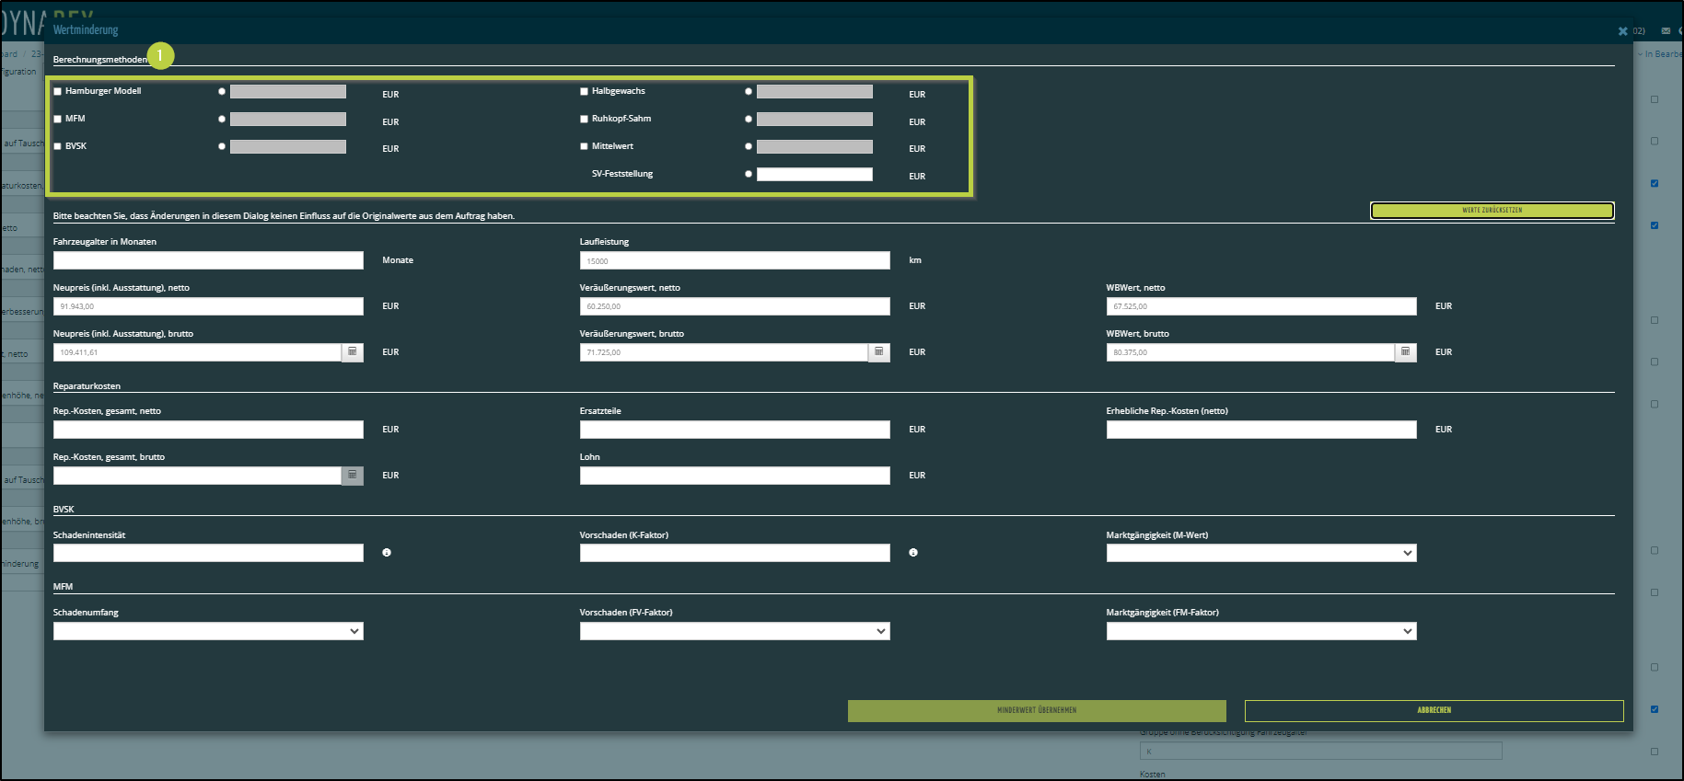Image resolution: width=1684 pixels, height=781 pixels.
Task: Check the Ruhkopf-Sahm checkbox
Action: pos(585,120)
